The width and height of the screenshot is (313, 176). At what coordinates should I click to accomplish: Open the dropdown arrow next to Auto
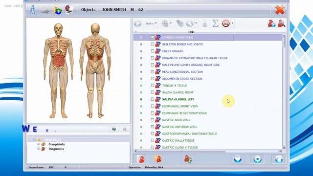tap(156, 23)
